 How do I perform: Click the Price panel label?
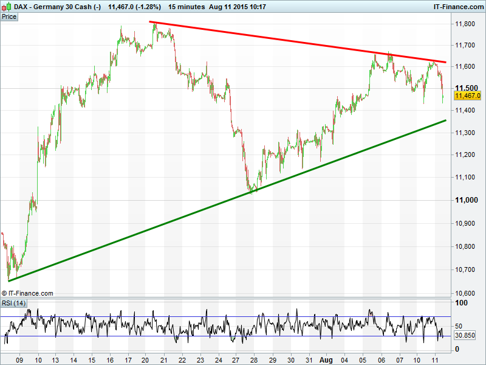coord(10,16)
